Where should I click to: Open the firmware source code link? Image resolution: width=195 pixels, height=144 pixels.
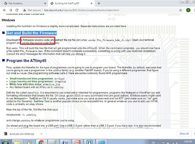click(x=36, y=40)
